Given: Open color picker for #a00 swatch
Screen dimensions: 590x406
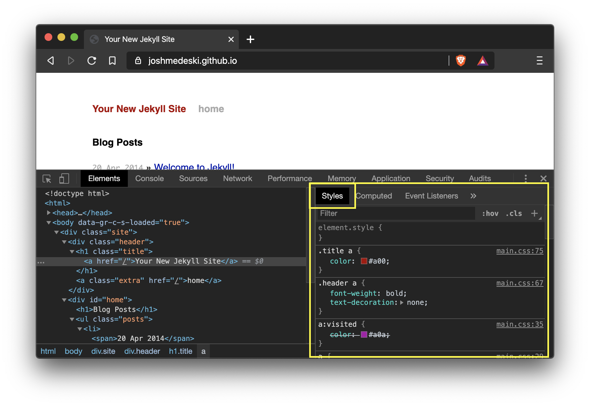Looking at the screenshot, I should [x=364, y=261].
